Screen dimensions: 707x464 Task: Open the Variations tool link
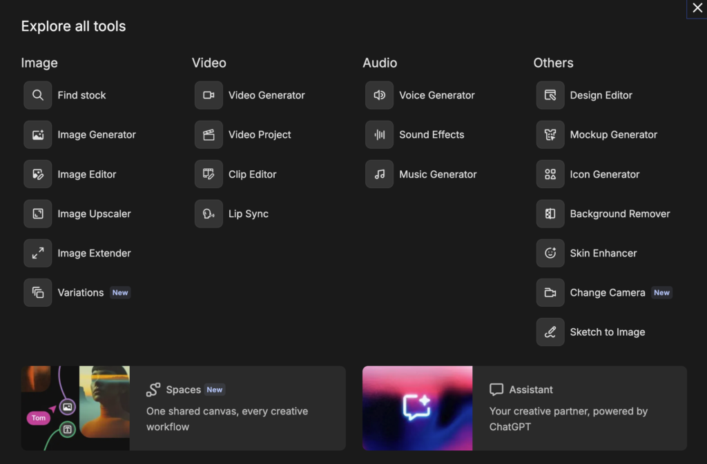(80, 293)
